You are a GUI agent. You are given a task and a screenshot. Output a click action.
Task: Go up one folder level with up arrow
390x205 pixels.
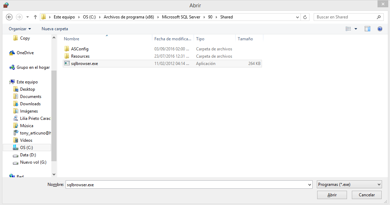click(x=35, y=17)
